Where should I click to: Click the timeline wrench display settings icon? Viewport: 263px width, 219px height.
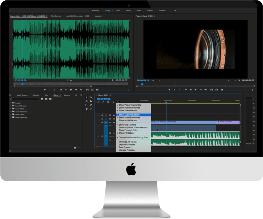point(118,102)
